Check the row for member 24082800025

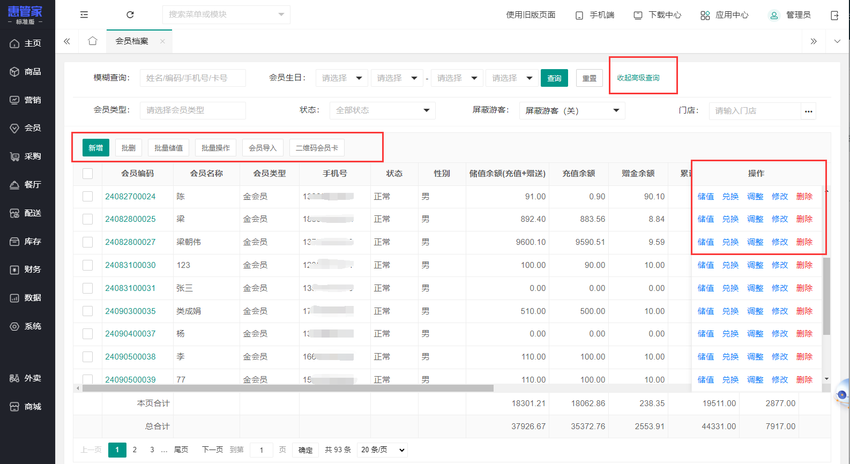[x=88, y=219]
